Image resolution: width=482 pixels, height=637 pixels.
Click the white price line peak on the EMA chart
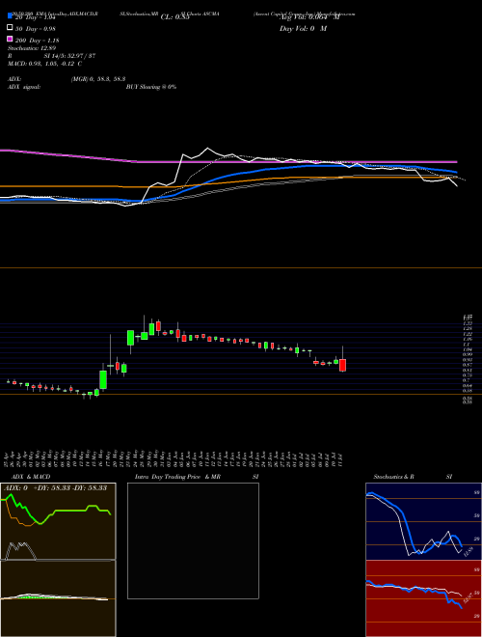click(x=207, y=149)
